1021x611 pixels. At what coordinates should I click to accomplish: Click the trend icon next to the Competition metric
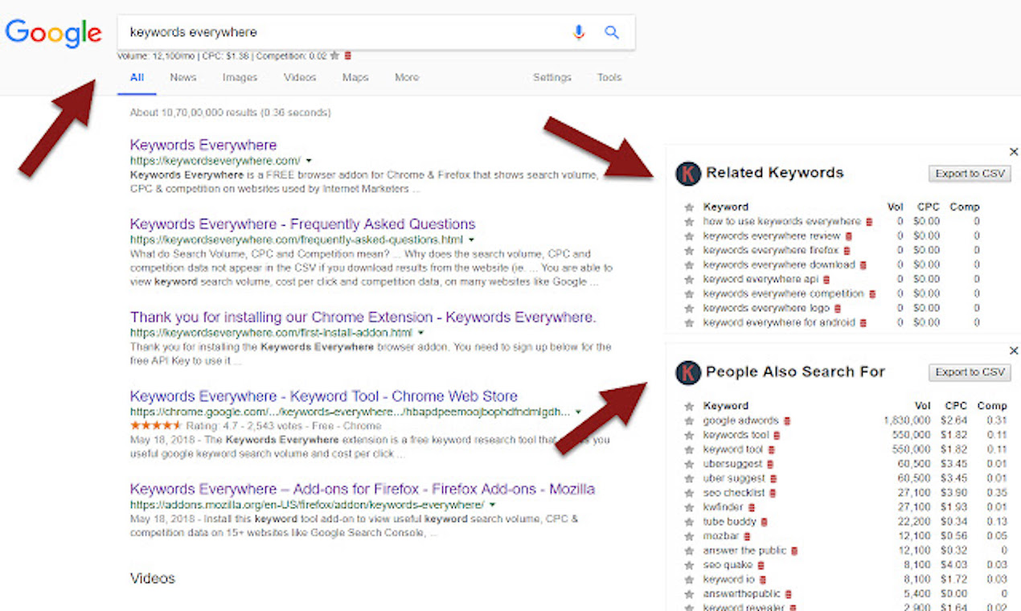pos(348,55)
